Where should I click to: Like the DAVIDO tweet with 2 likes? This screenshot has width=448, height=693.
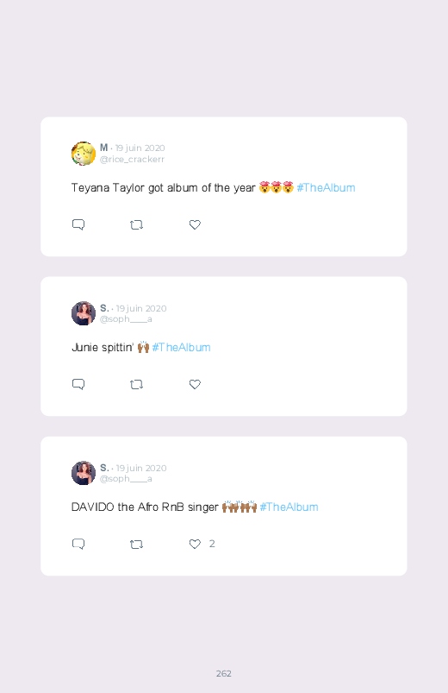pyautogui.click(x=195, y=544)
